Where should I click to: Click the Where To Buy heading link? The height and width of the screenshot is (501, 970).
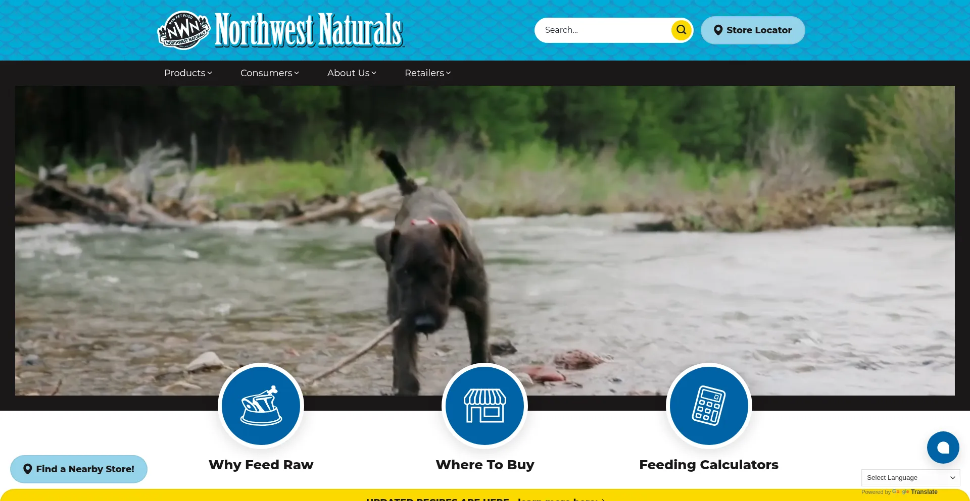tap(485, 465)
